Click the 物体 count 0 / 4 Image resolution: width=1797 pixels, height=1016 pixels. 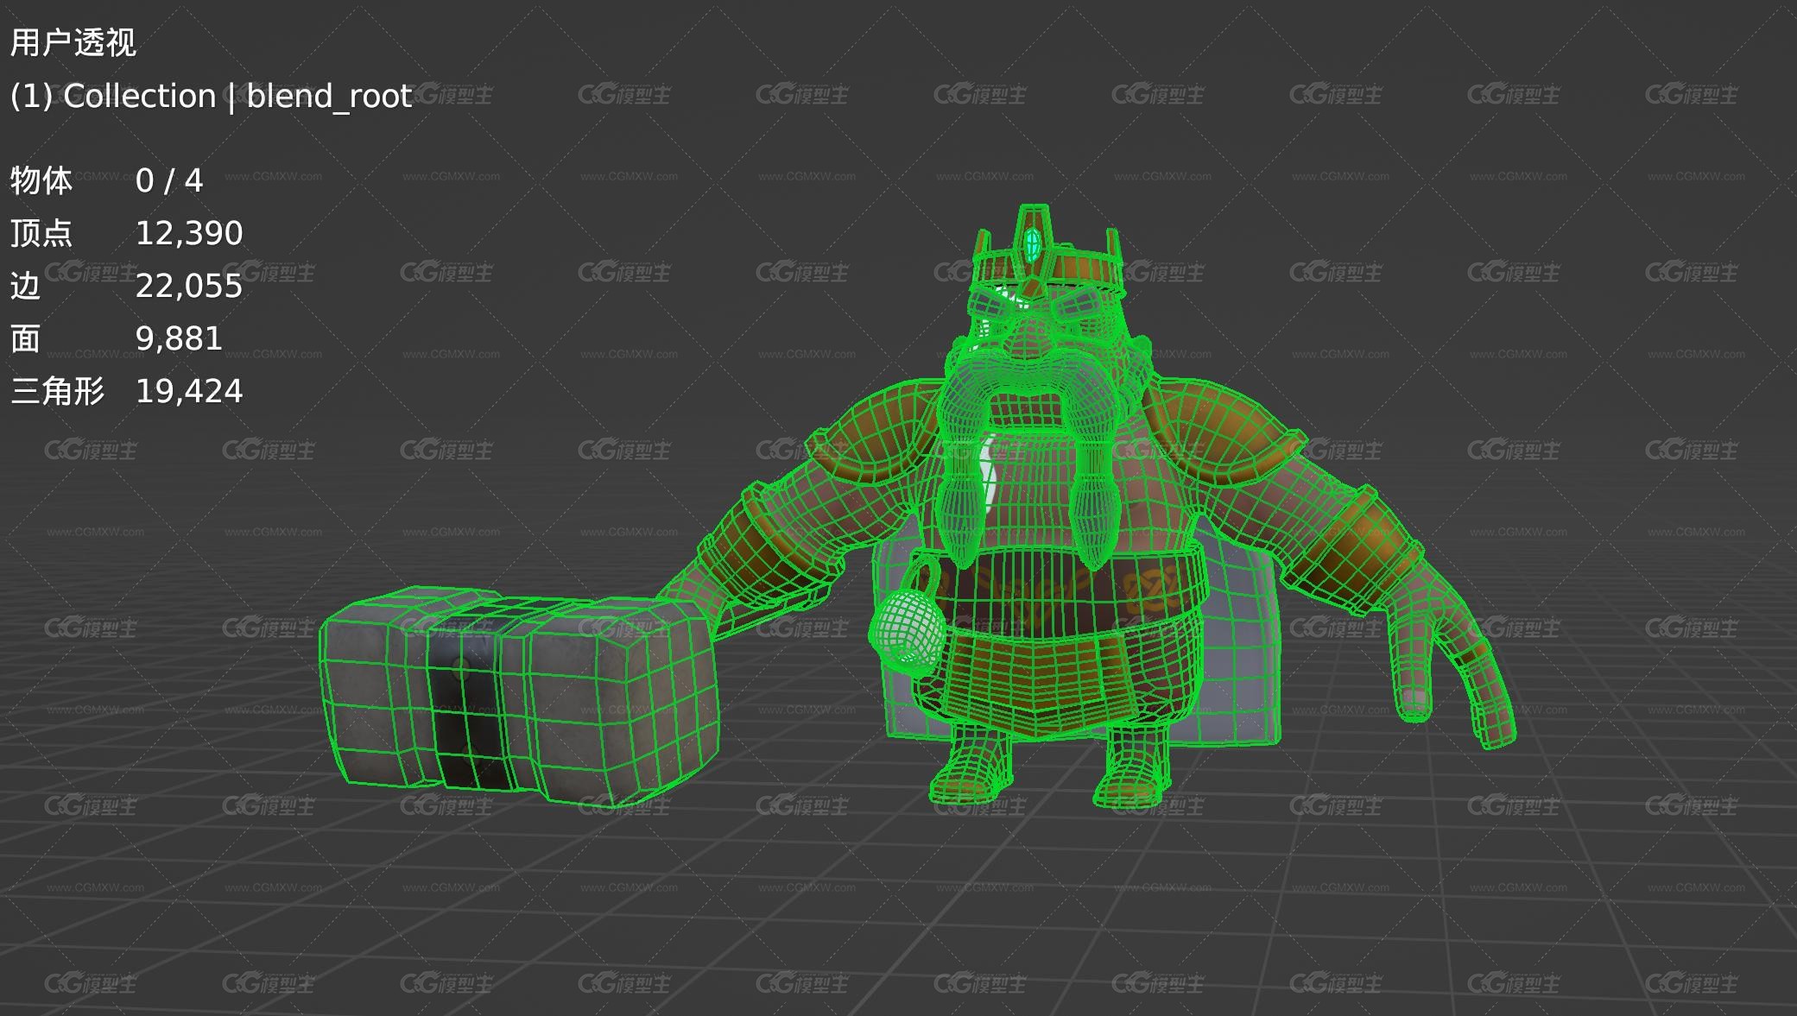(x=169, y=180)
